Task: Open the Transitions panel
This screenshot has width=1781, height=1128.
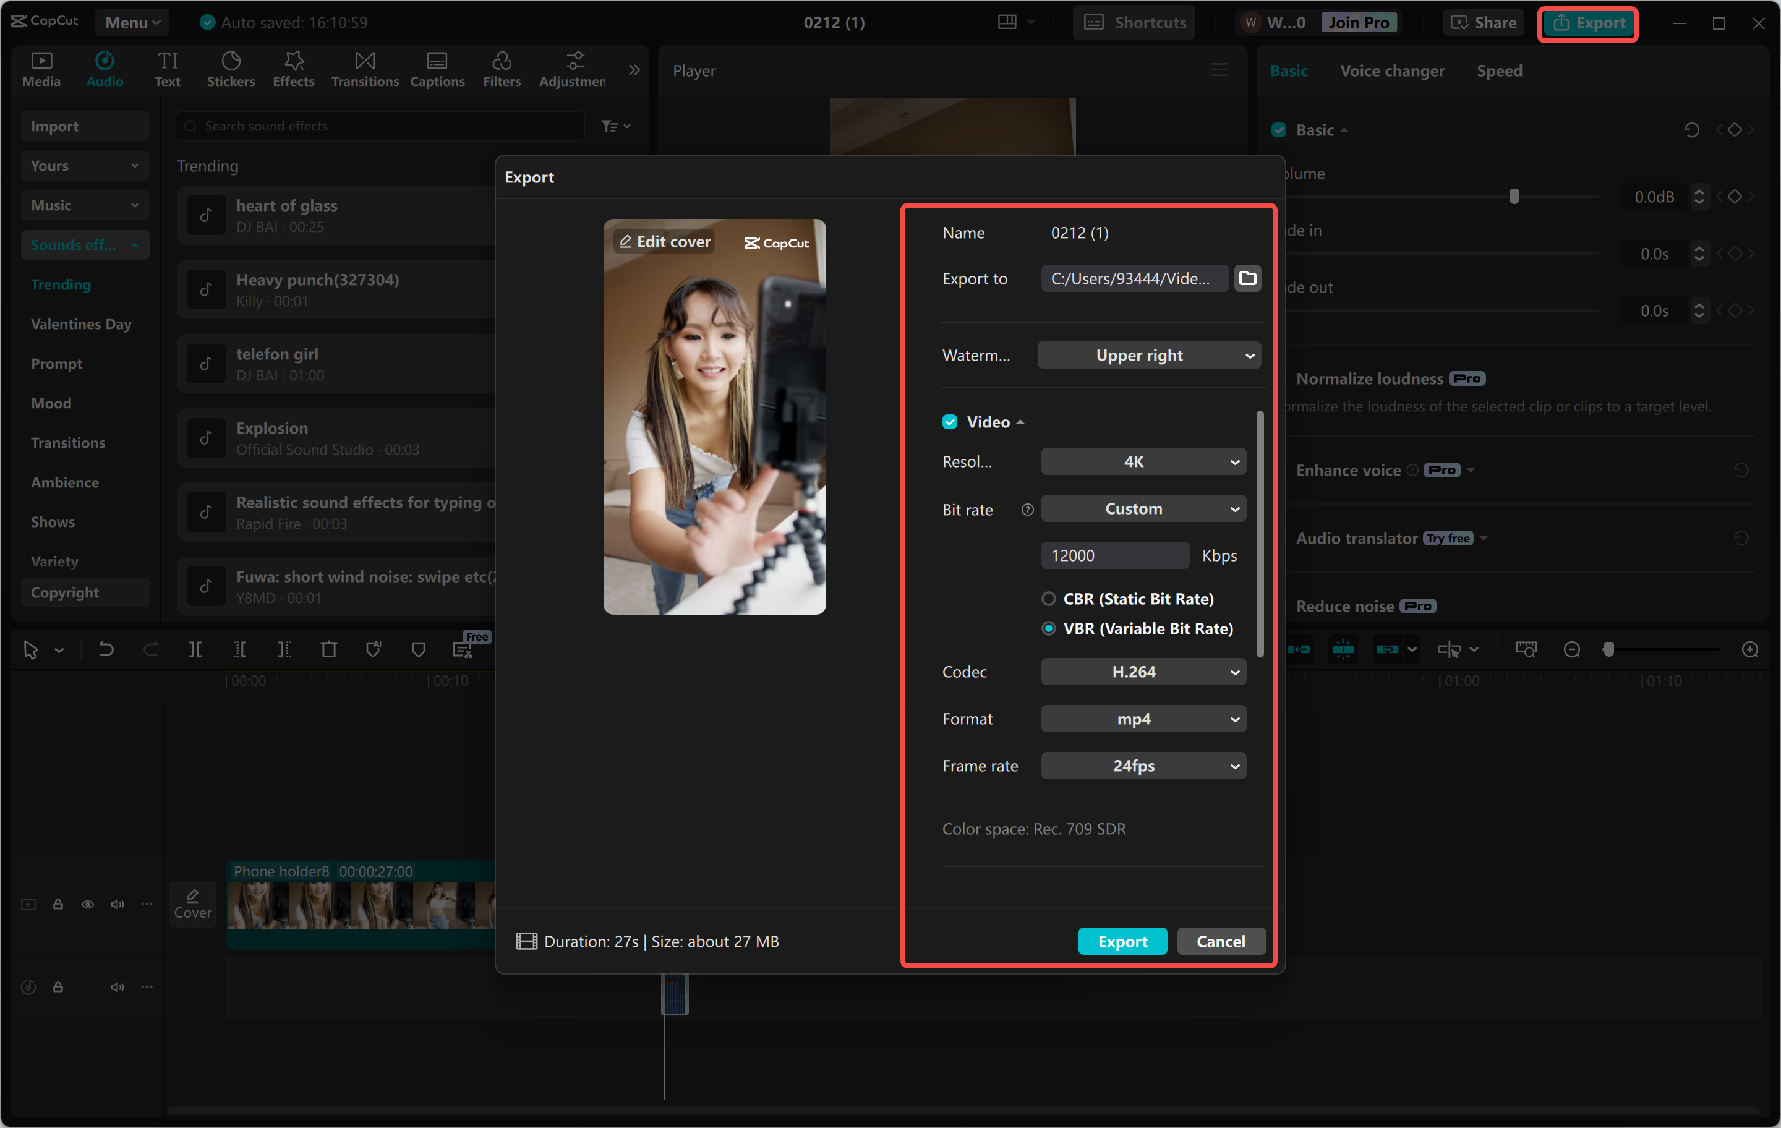Action: [364, 69]
